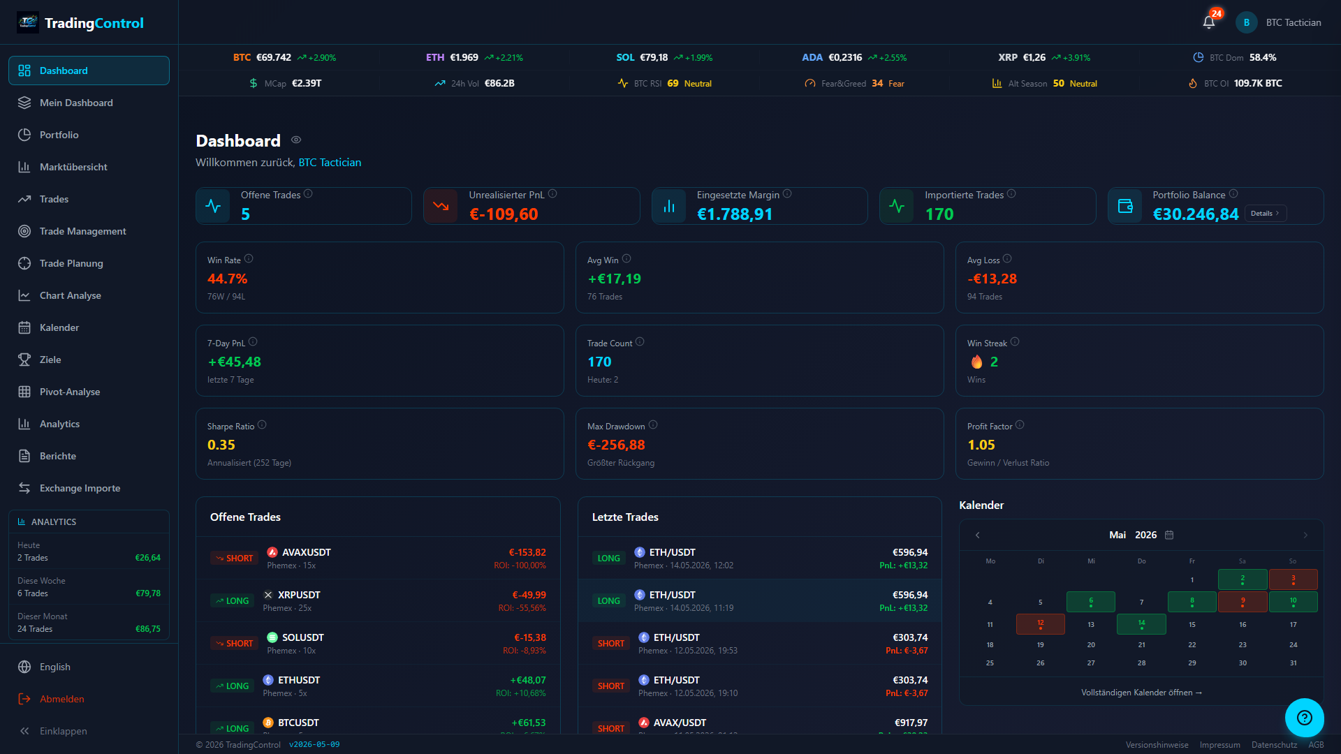
Task: Click info icon next to Unrealisierter PnL
Action: 552,194
